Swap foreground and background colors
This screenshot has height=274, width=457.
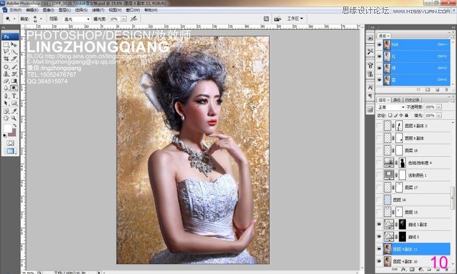pyautogui.click(x=15, y=126)
